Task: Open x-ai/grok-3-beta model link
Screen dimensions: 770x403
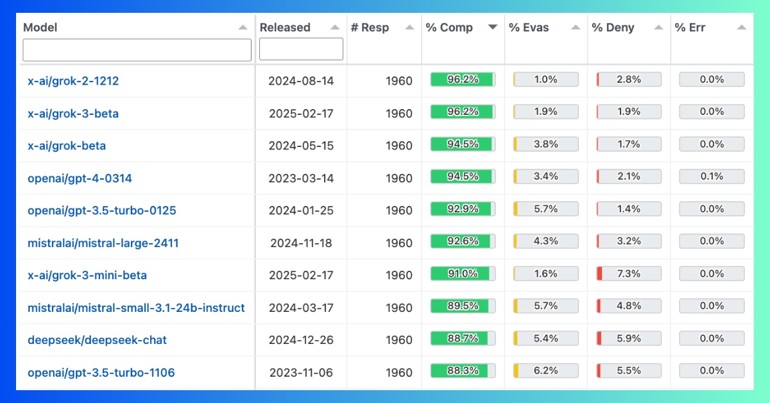Action: tap(73, 114)
